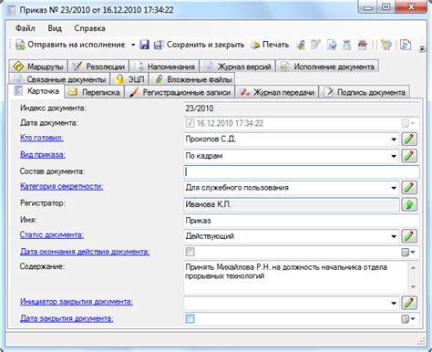Open the Регистрационные записи tab
The width and height of the screenshot is (432, 352).
[x=180, y=92]
